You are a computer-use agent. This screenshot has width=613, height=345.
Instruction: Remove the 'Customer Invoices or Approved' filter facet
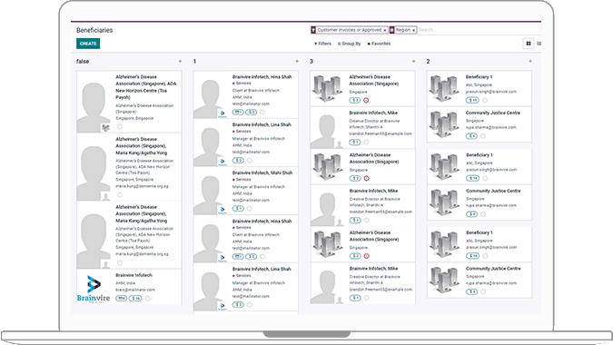[x=385, y=30]
